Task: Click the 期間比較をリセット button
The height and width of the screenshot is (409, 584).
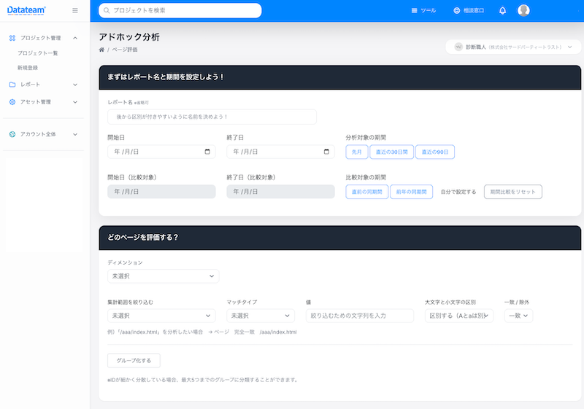Action: tap(513, 192)
